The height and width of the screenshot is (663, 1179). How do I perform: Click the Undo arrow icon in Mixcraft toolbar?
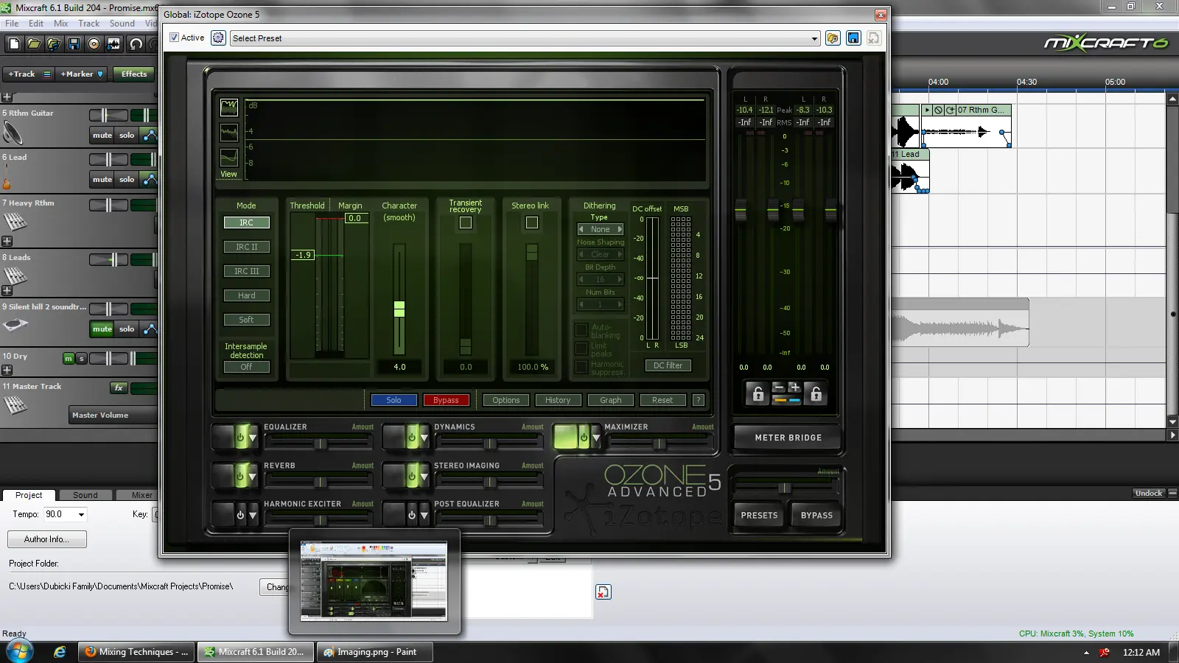(136, 44)
